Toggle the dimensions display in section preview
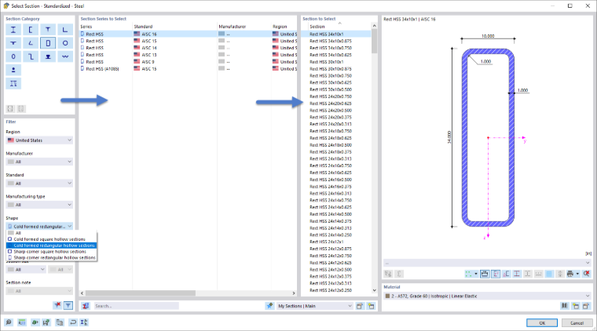597x331 pixels. (485, 274)
